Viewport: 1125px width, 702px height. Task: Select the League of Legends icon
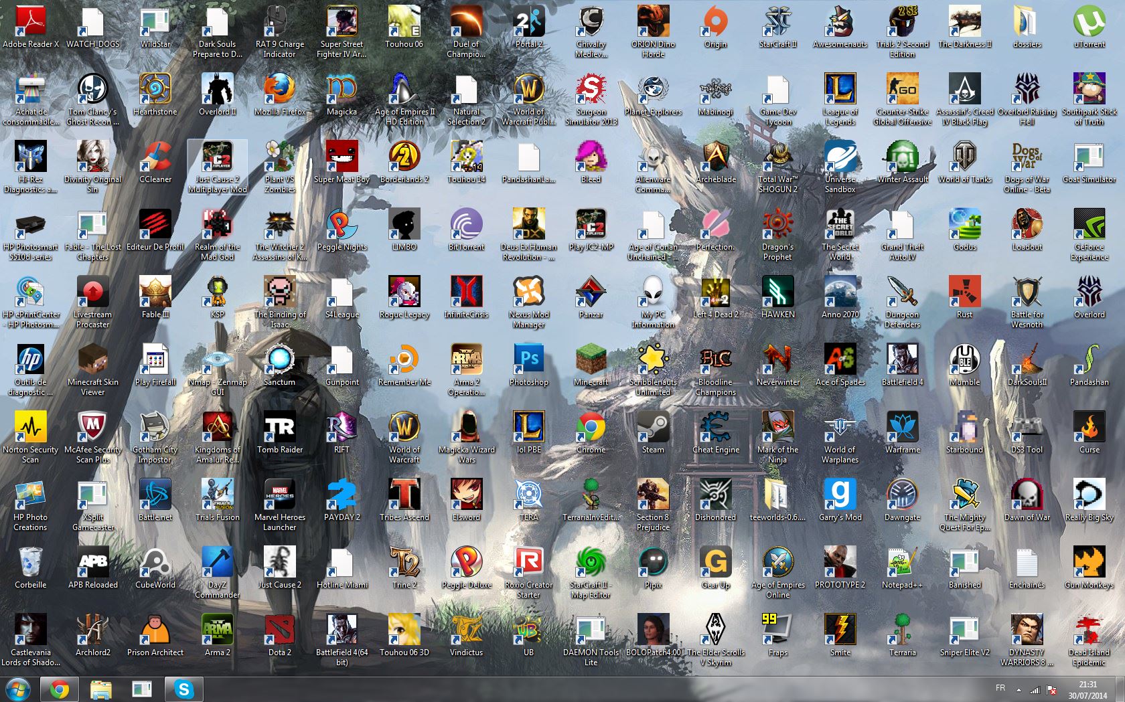click(x=840, y=99)
